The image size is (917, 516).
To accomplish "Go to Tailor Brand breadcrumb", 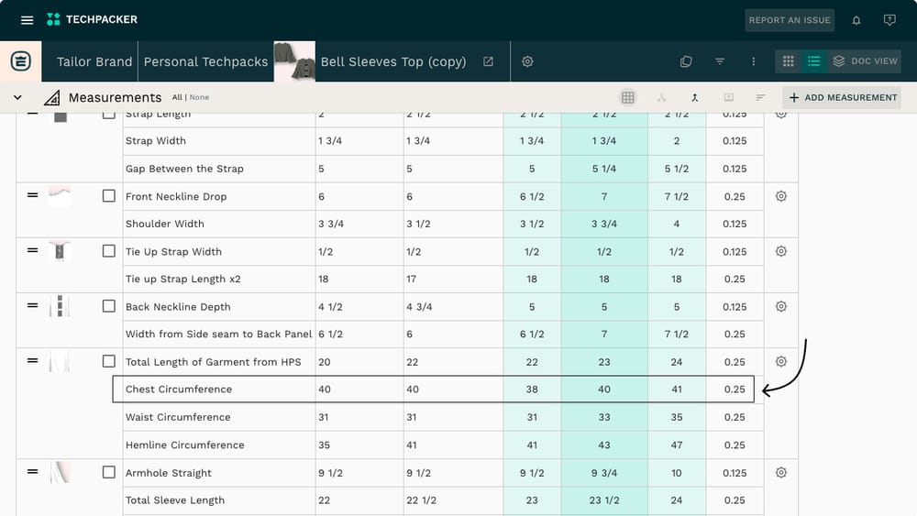I will pyautogui.click(x=94, y=61).
